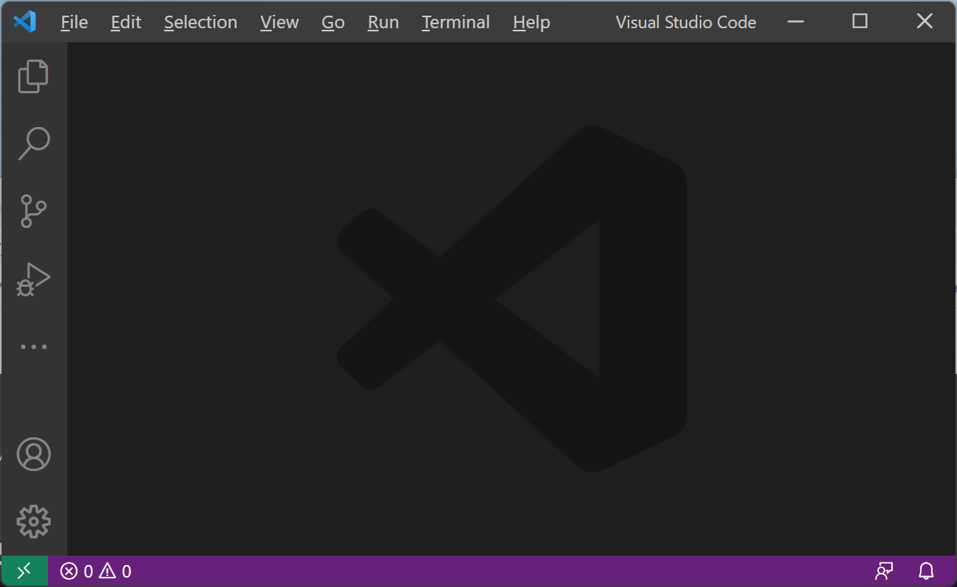The image size is (957, 587).
Task: Open the File menu
Action: tap(75, 23)
